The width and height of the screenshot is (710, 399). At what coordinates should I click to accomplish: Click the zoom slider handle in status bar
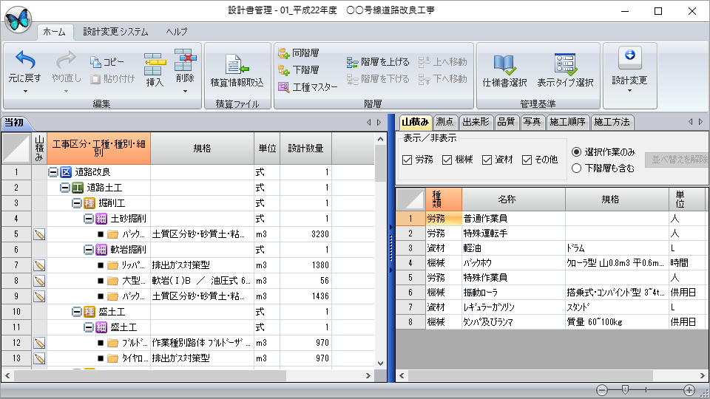tap(625, 389)
